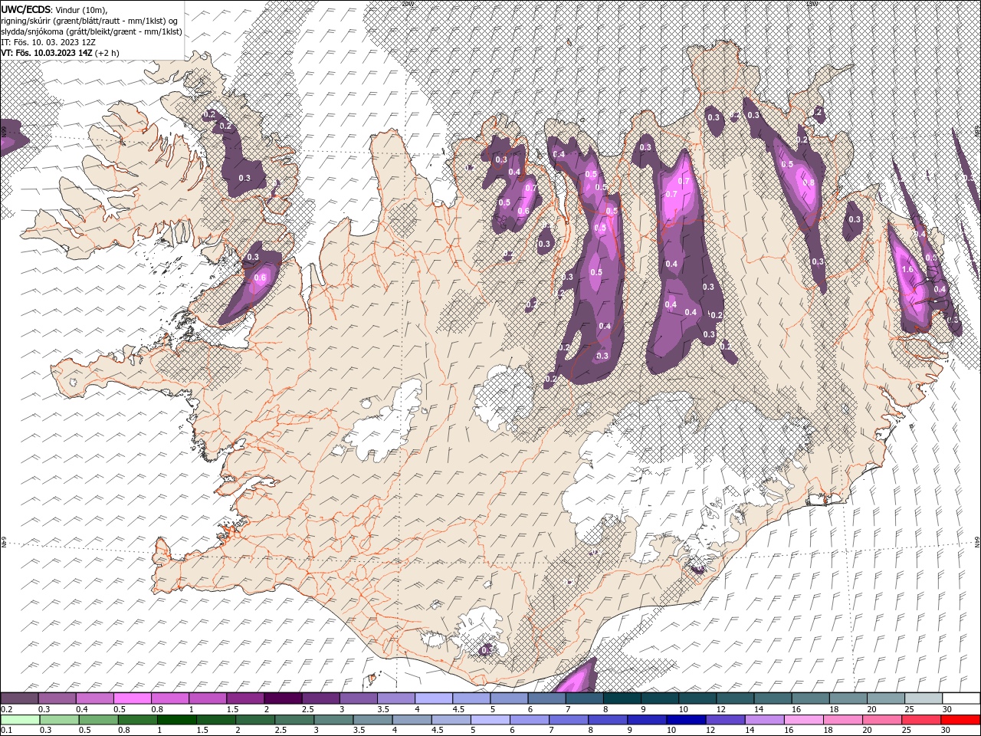Select the 'rigning/skúrir' legend description line
This screenshot has height=736, width=981.
point(90,21)
